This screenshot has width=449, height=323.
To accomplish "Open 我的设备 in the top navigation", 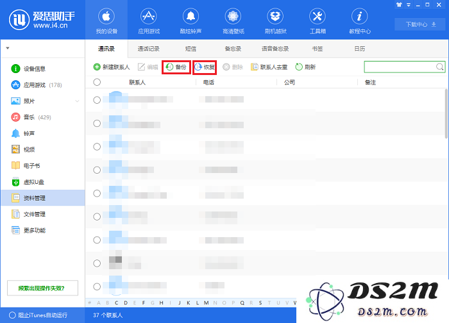I will [x=106, y=21].
